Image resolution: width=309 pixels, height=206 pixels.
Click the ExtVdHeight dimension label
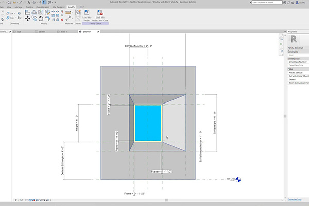coord(215,123)
